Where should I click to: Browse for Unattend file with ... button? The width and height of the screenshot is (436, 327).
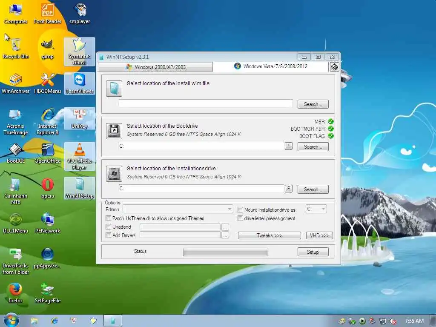225,227
